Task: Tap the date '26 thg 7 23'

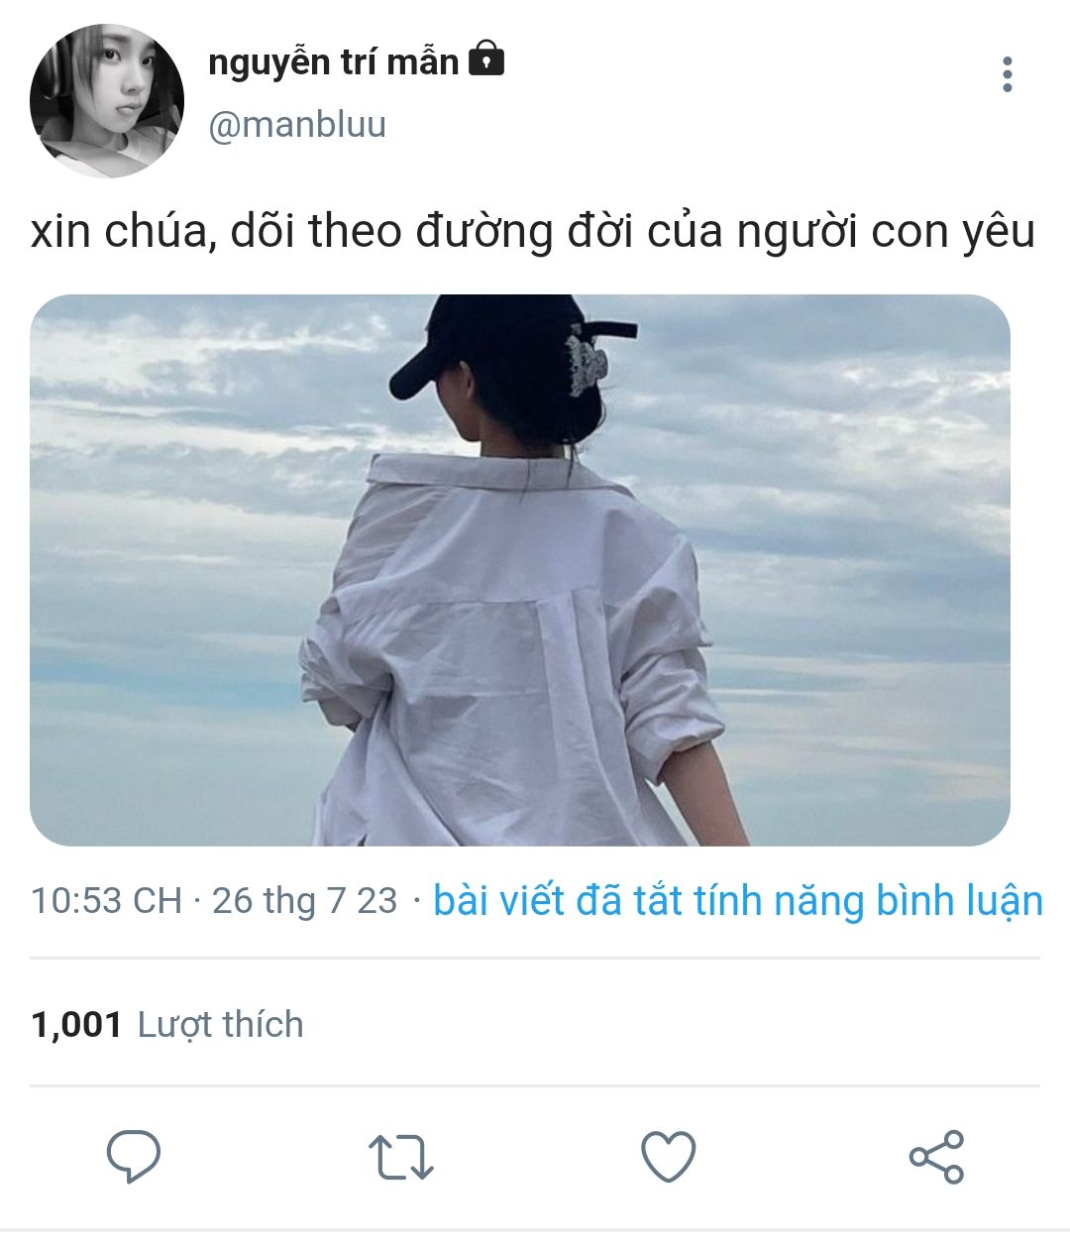Action: (304, 901)
